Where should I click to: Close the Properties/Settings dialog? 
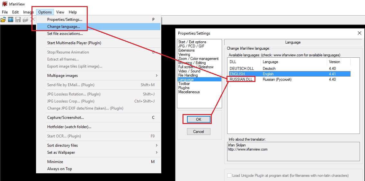click(x=359, y=33)
